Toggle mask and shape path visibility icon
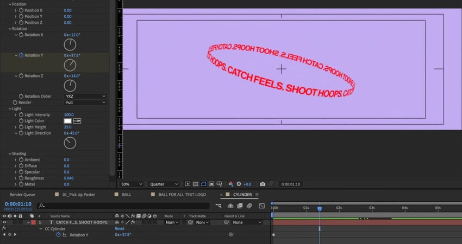The height and width of the screenshot is (244, 462). click(x=203, y=184)
